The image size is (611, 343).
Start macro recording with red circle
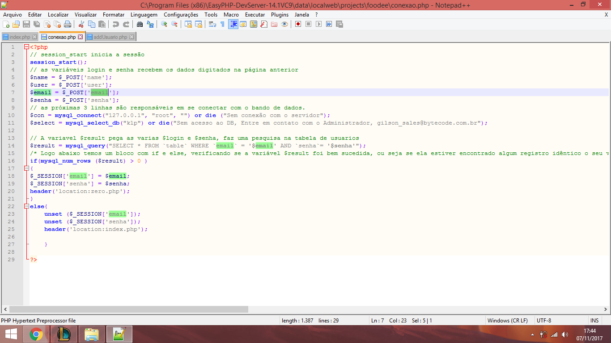(298, 24)
